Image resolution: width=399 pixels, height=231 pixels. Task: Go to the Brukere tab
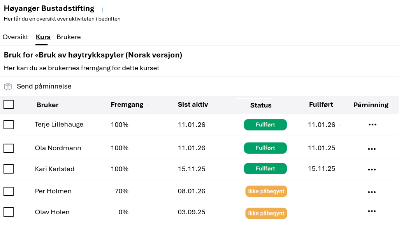coord(69,37)
